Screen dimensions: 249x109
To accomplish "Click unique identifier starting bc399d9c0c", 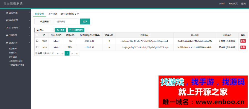I will pyautogui.click(x=195, y=47).
